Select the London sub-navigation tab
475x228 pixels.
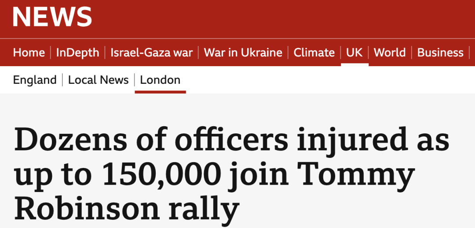[x=160, y=80]
